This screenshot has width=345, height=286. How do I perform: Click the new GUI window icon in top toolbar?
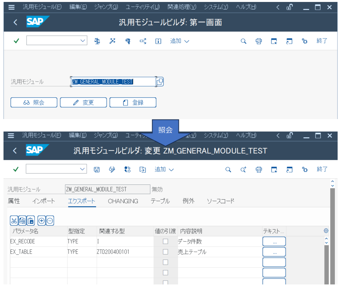coord(274,41)
